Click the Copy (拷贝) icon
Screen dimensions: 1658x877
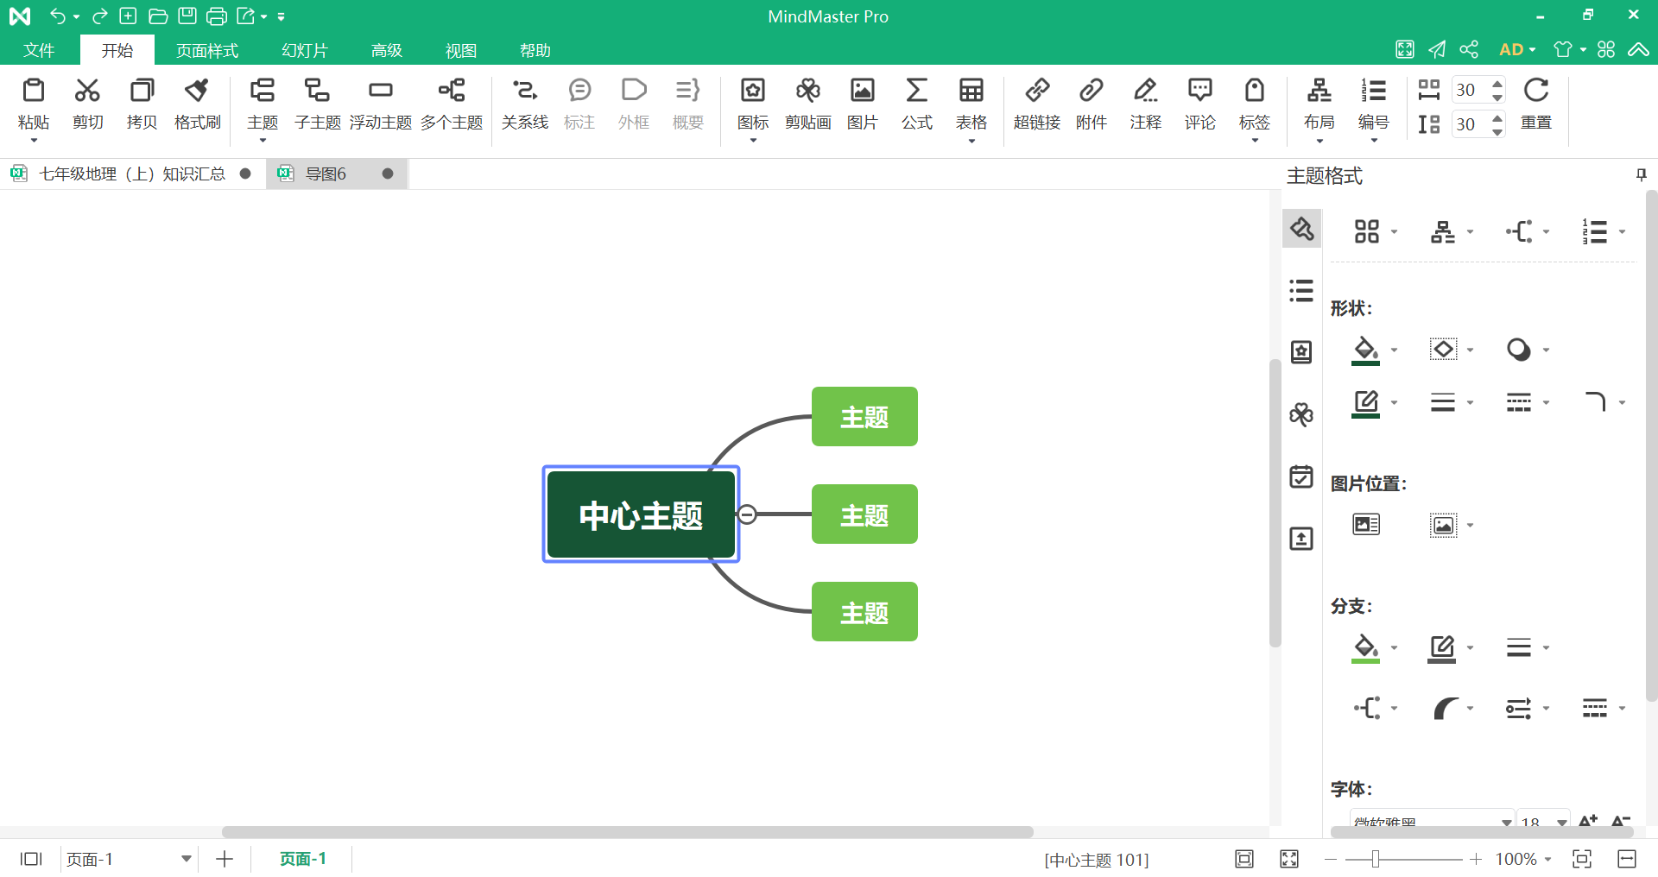tap(142, 91)
